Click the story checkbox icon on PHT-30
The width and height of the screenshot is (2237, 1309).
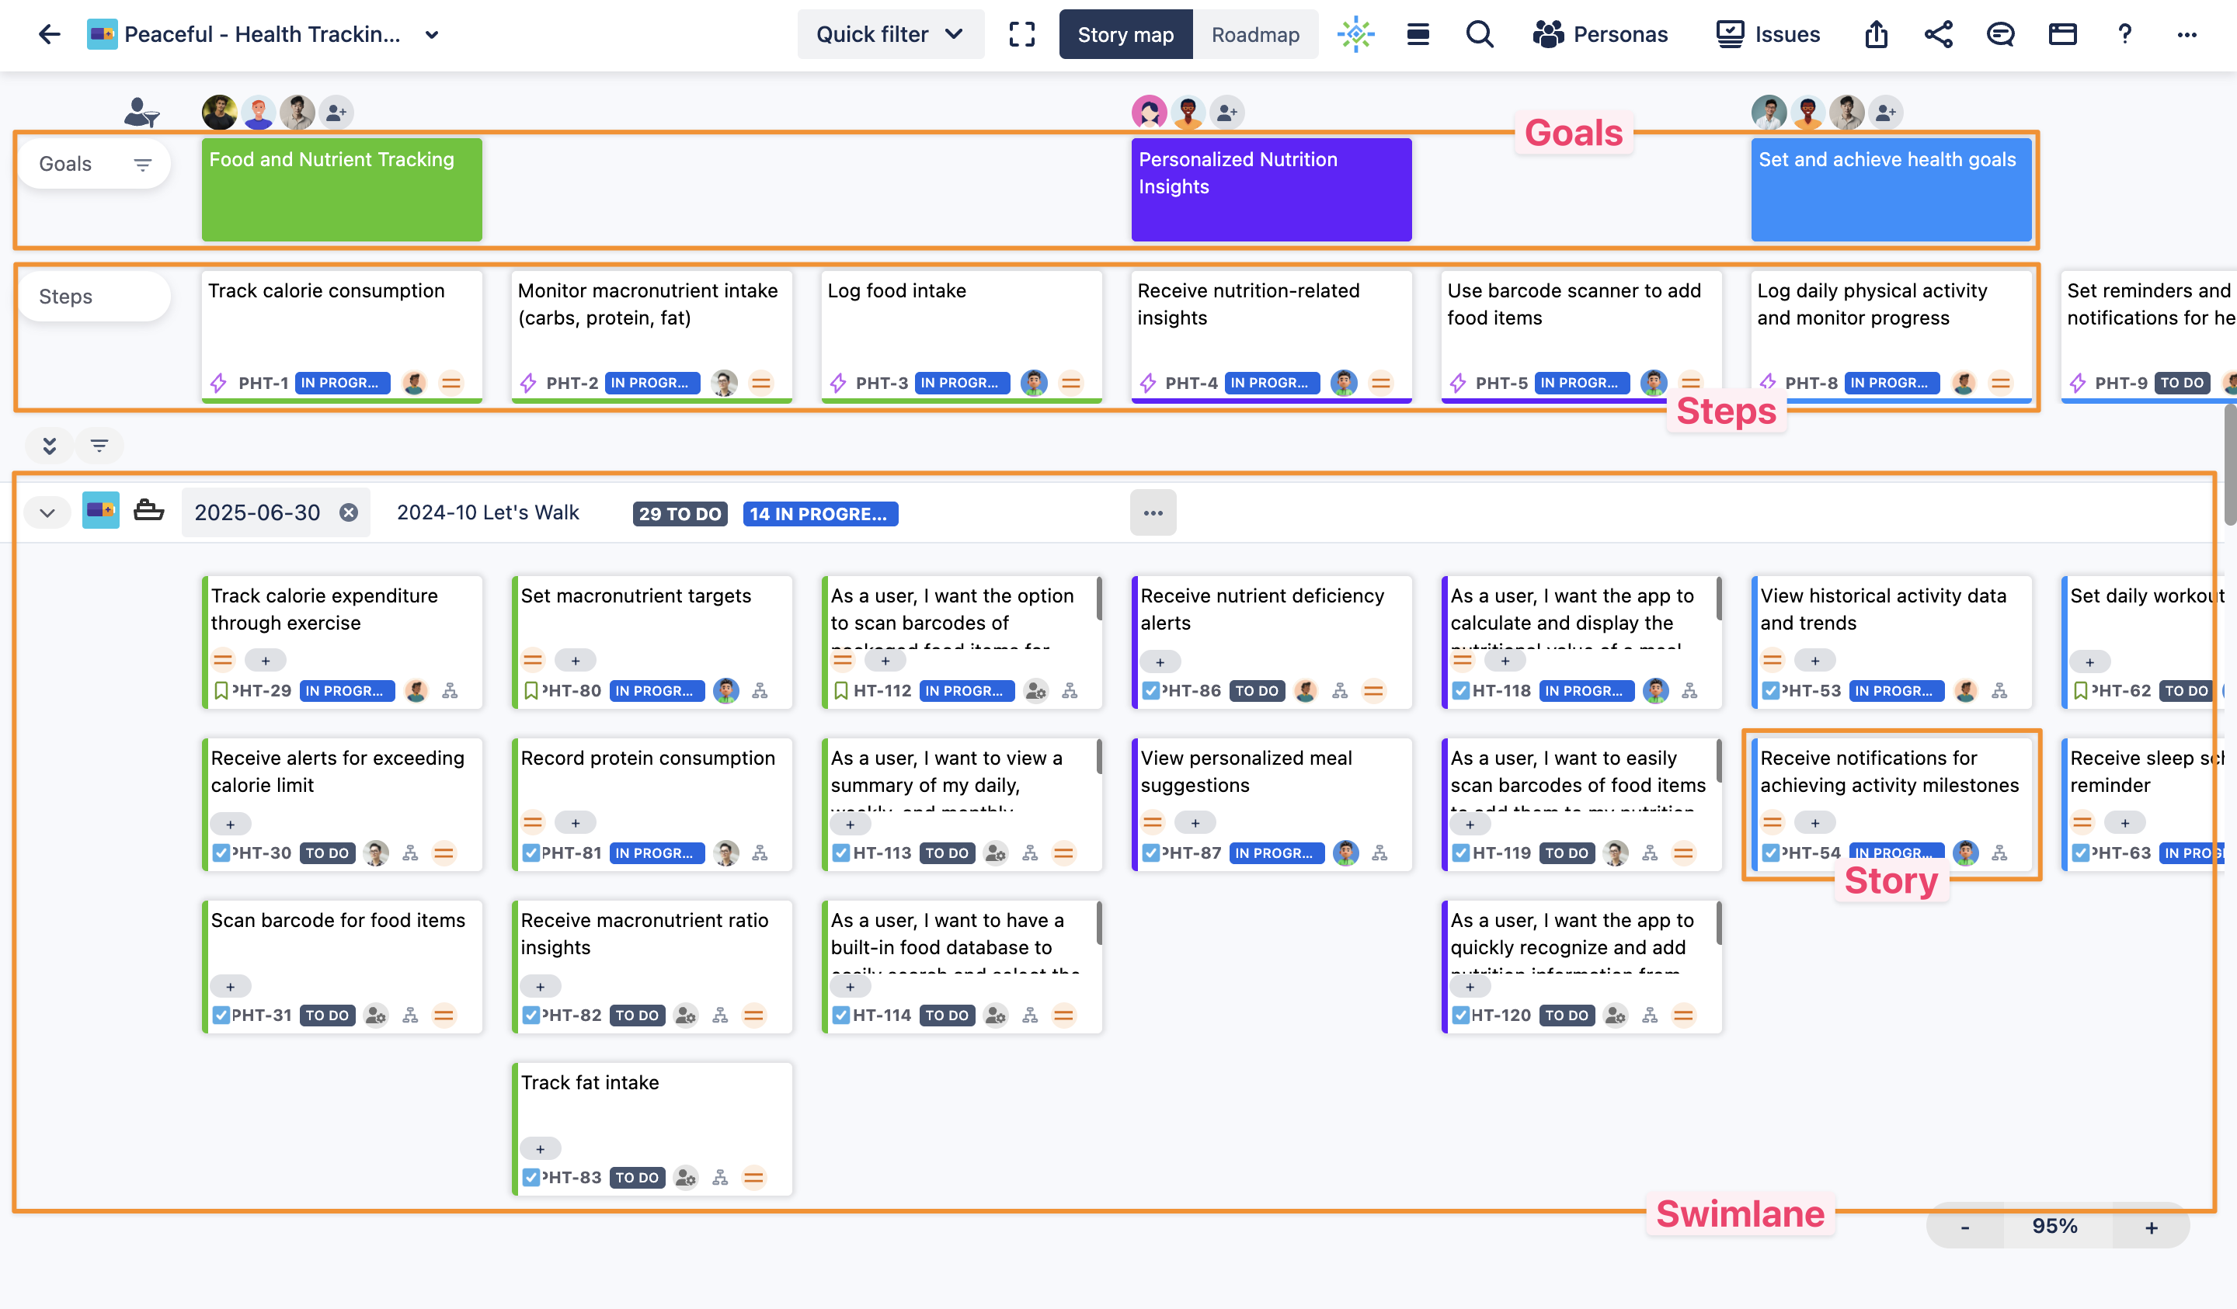[221, 852]
